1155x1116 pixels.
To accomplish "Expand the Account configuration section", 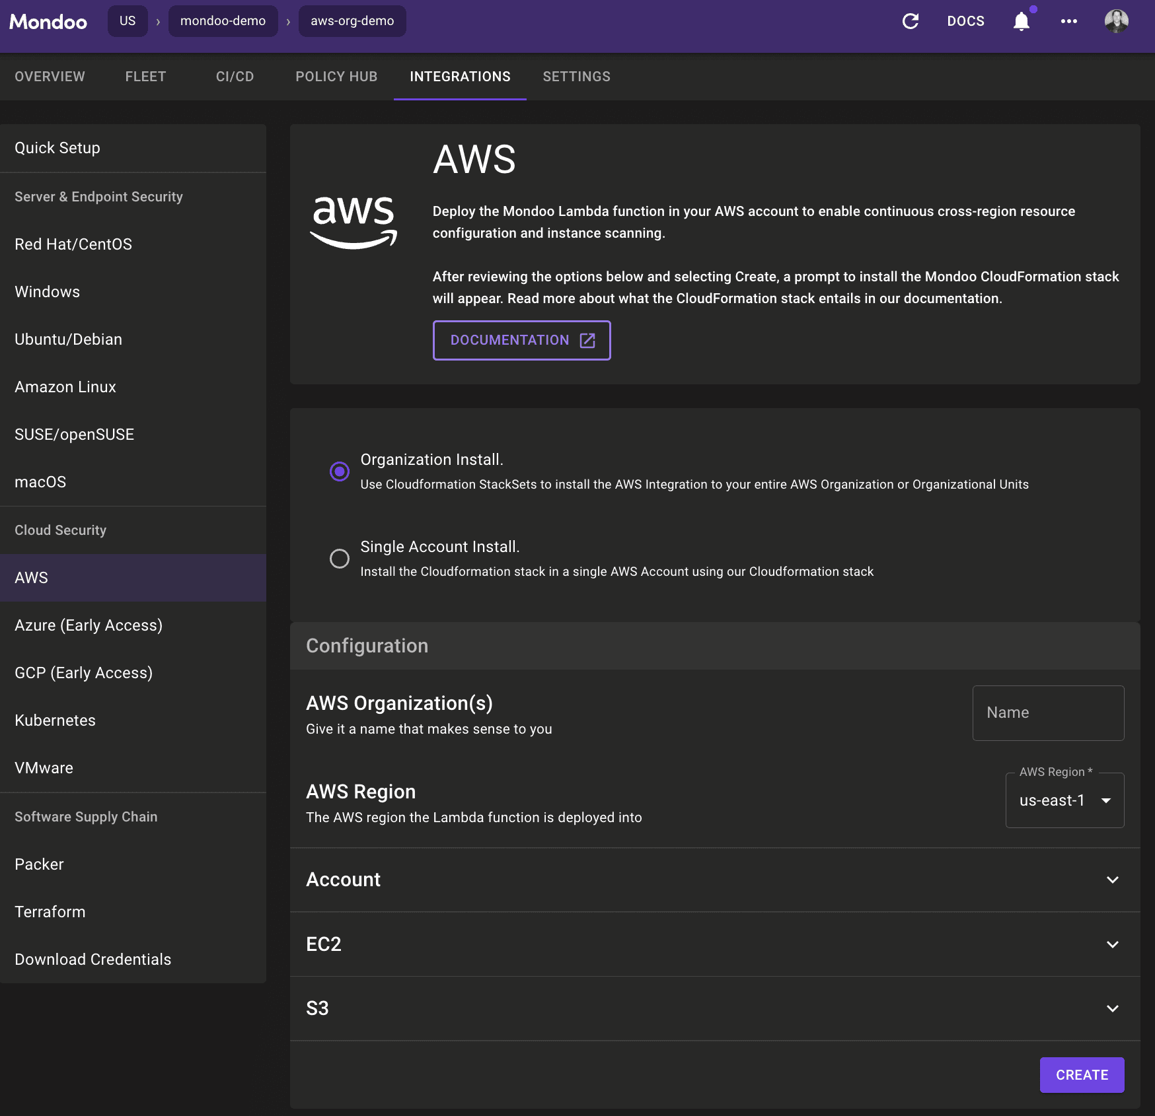I will pos(1113,880).
